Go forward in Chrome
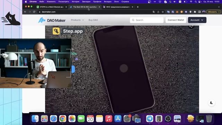The width and height of the screenshot is (222, 125). coord(30,12)
